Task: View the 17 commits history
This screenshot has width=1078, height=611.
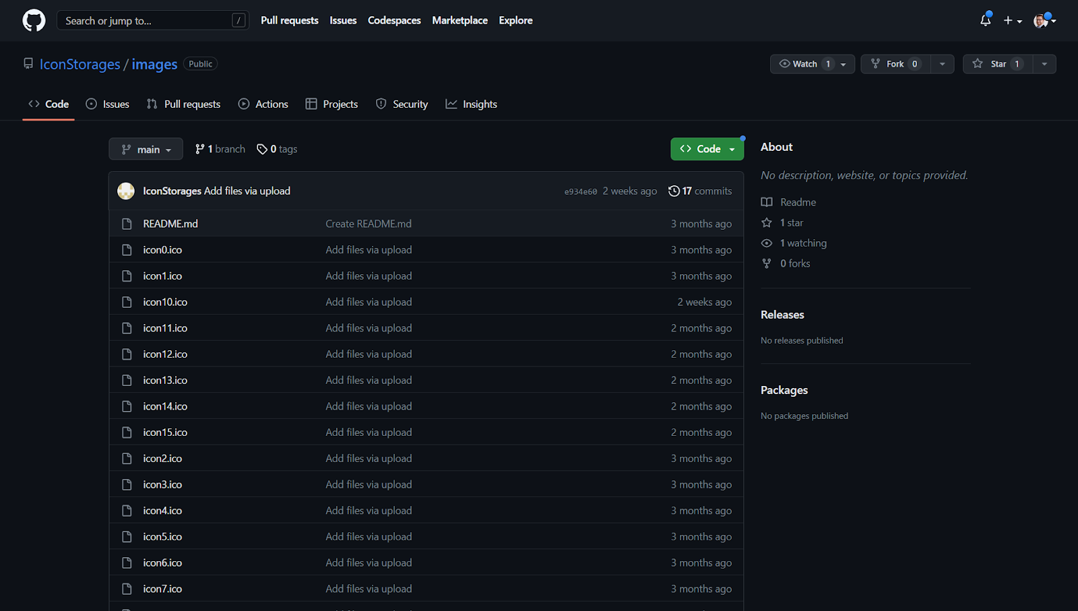Action: point(700,191)
